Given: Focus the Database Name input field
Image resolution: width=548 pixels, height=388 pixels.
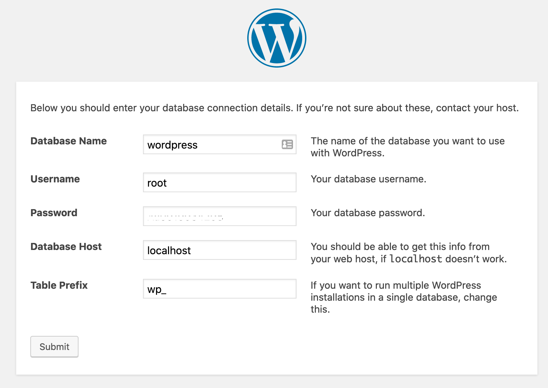Looking at the screenshot, I should 211,145.
